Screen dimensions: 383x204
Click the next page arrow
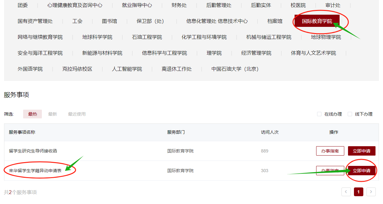coord(371,192)
